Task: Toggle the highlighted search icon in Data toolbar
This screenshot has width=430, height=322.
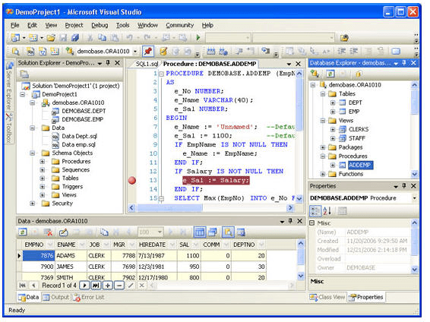Action: pyautogui.click(x=228, y=232)
